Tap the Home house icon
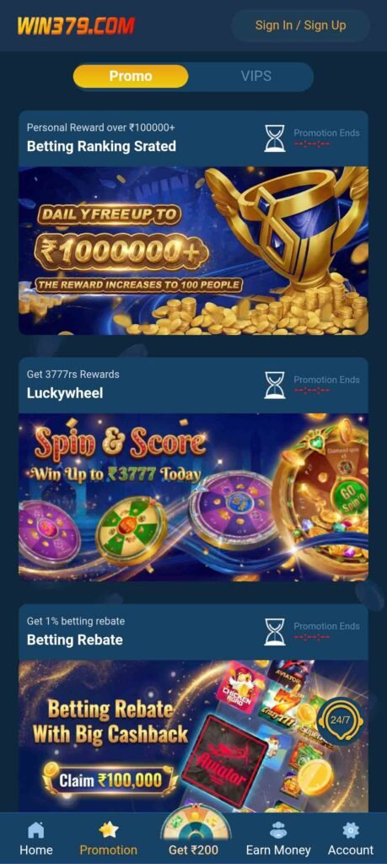The image size is (387, 864). [x=35, y=830]
